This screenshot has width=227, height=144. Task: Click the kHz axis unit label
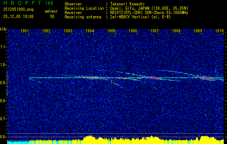point(3,29)
